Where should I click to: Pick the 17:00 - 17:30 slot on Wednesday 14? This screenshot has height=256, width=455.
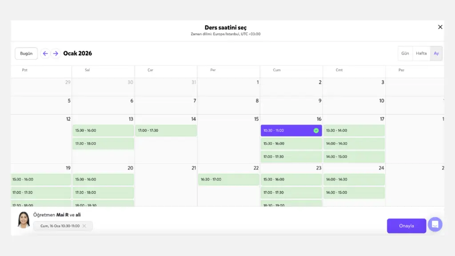[166, 131]
